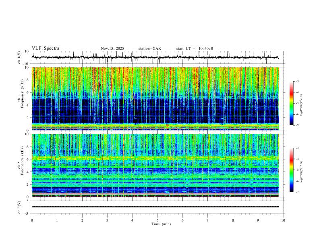319x247 pixels.
Task: Click the time axis tick label '1'
Action: 57,220
